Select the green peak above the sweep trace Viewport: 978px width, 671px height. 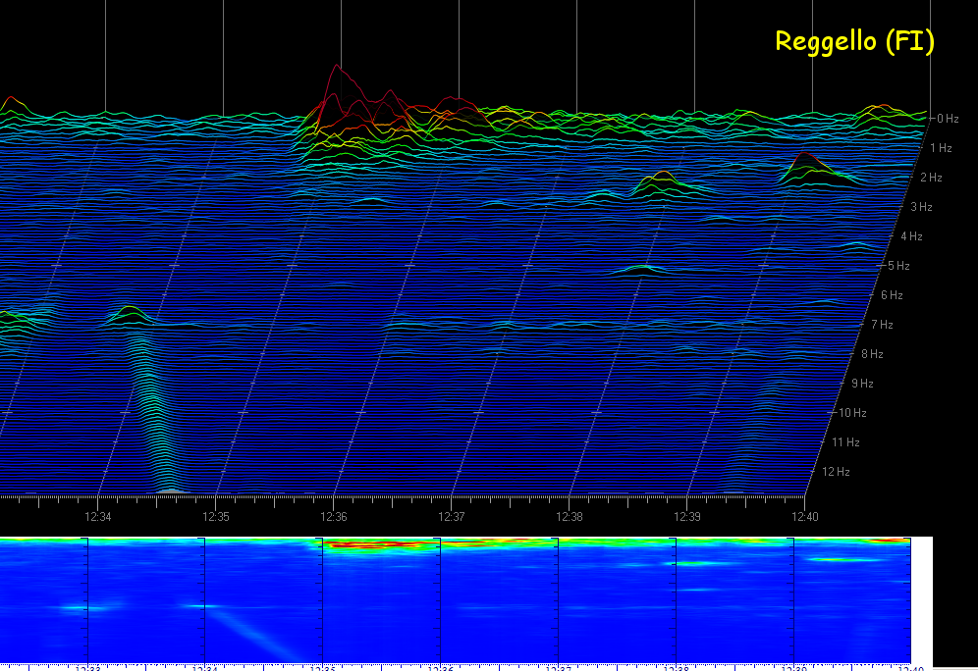(x=129, y=313)
